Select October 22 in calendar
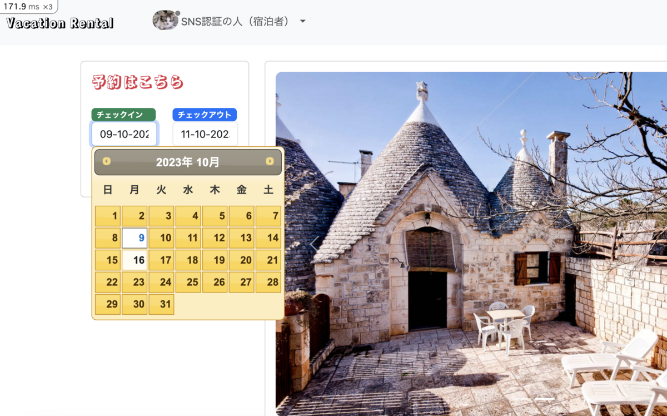667x416 pixels. tap(108, 282)
